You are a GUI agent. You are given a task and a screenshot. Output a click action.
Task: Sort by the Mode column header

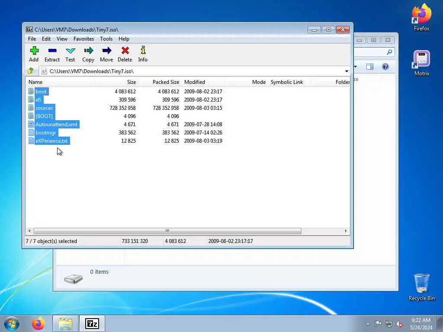pos(246,82)
